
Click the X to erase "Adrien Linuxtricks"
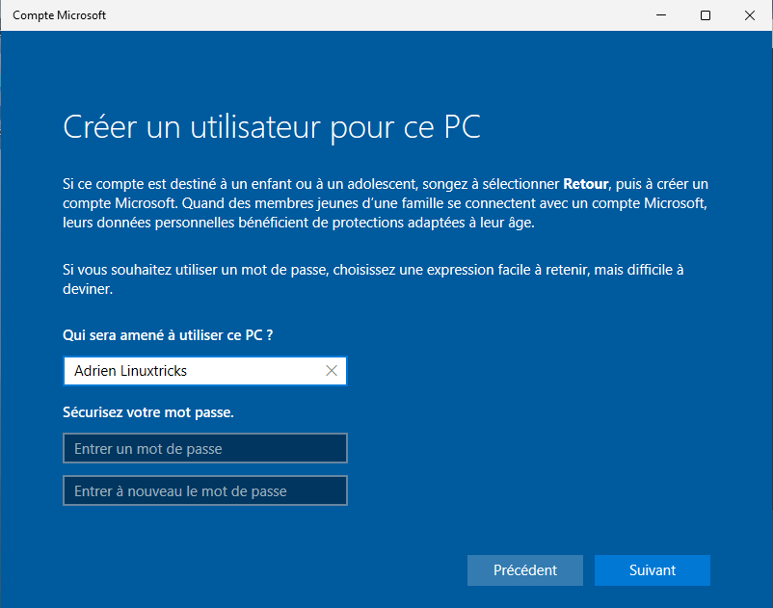331,371
